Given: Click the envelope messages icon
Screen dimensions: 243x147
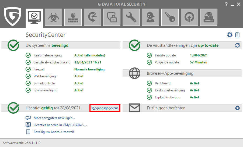Looking at the screenshot, I should 134,108.
